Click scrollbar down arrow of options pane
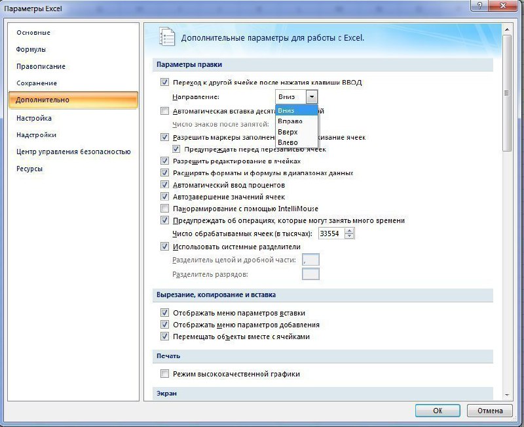This screenshot has width=524, height=427. tap(507, 396)
